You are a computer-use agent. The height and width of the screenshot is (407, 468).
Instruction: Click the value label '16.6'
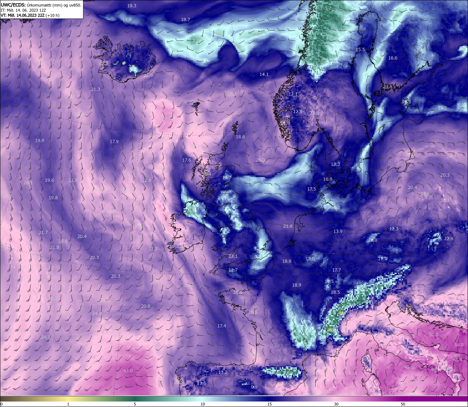point(393,58)
